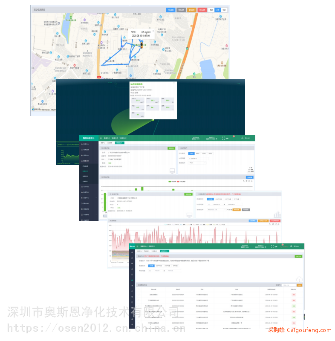This screenshot has width=335, height=341.
Task: Close the station details popup in dark dashboard
Action: pos(174,83)
